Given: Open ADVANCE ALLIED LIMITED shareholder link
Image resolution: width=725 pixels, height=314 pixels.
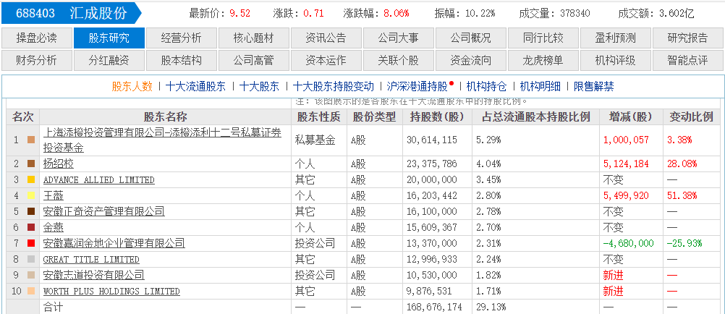Looking at the screenshot, I should (x=99, y=179).
